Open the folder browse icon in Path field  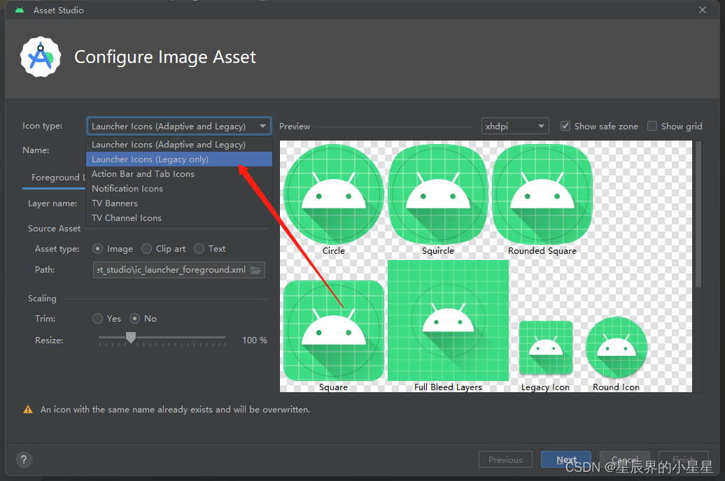(x=255, y=270)
